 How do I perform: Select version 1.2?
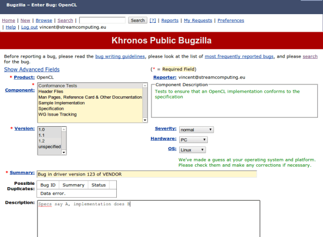(x=50, y=141)
